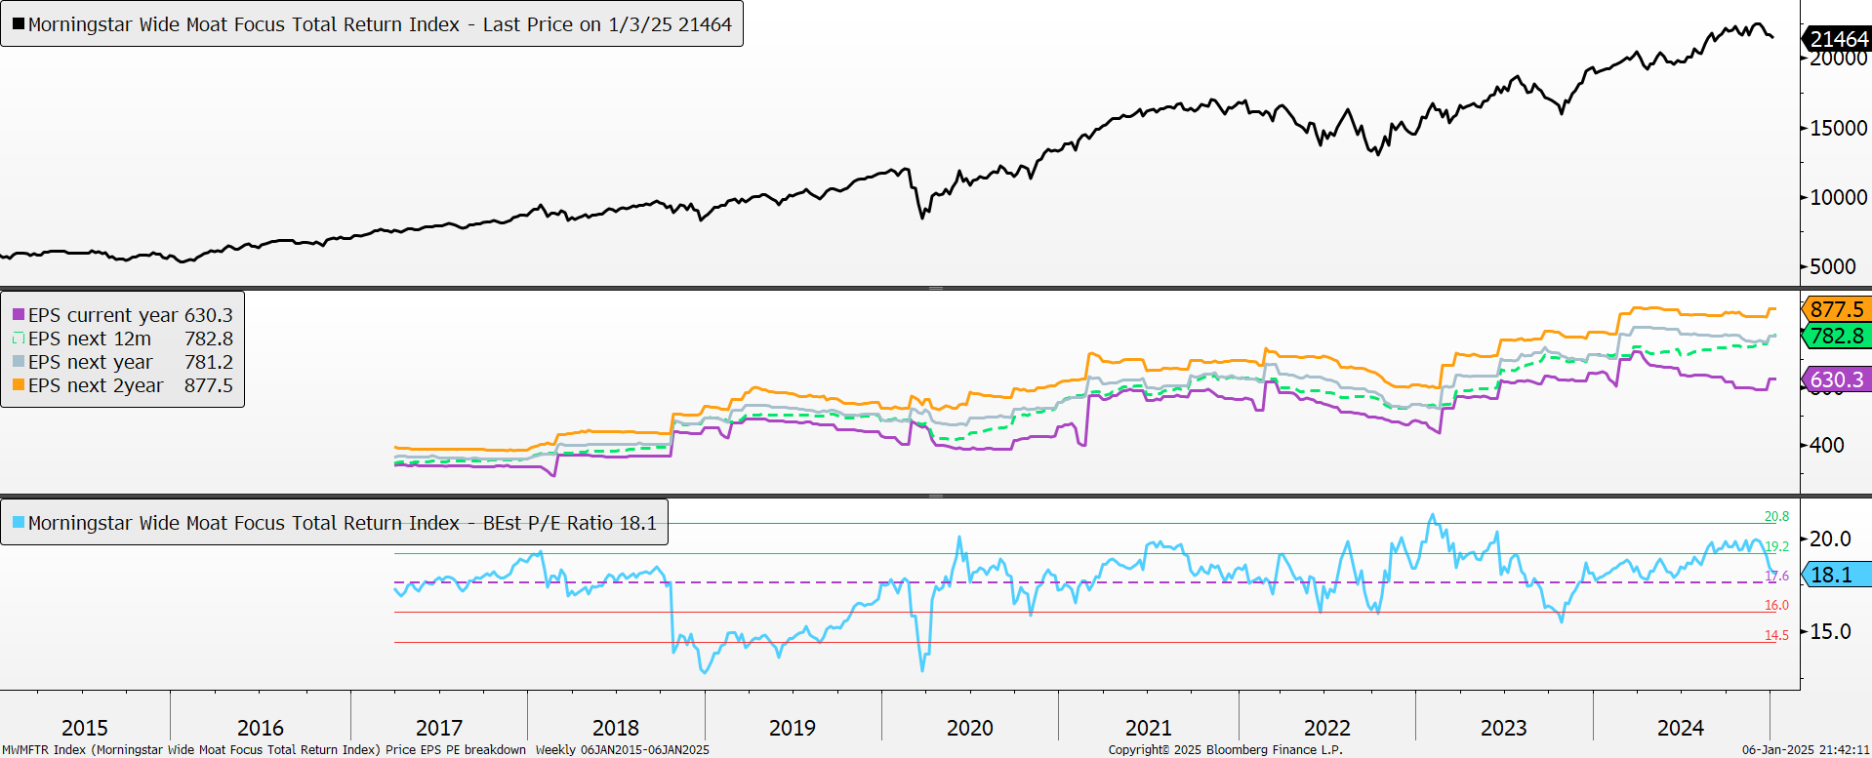Click the red 16.0 band level label
Image resolution: width=1872 pixels, height=758 pixels.
[x=1776, y=605]
